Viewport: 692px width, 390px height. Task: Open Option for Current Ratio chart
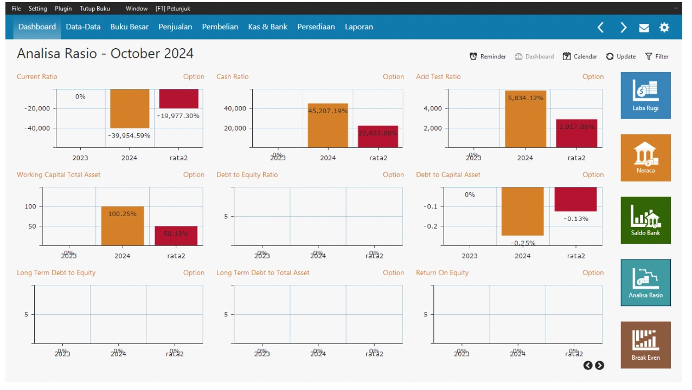(x=194, y=77)
